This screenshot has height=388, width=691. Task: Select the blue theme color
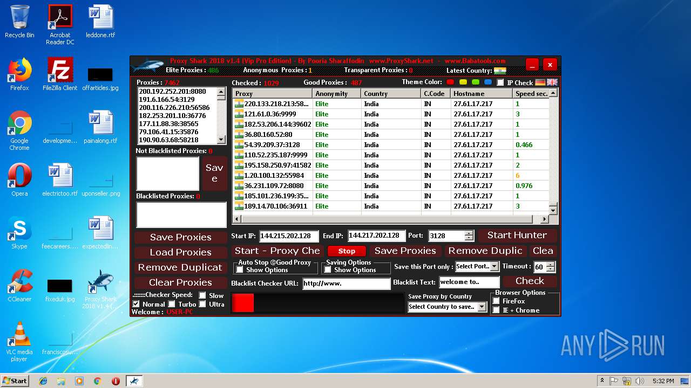[x=488, y=82]
